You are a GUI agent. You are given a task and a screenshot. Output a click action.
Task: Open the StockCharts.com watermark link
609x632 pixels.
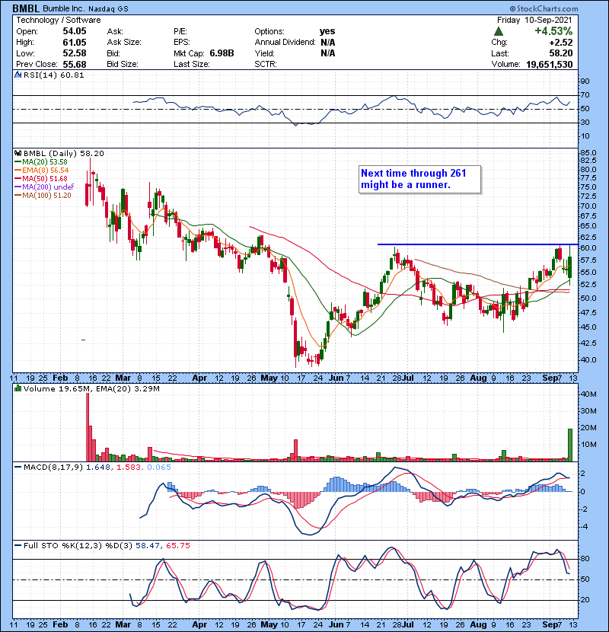click(x=544, y=8)
